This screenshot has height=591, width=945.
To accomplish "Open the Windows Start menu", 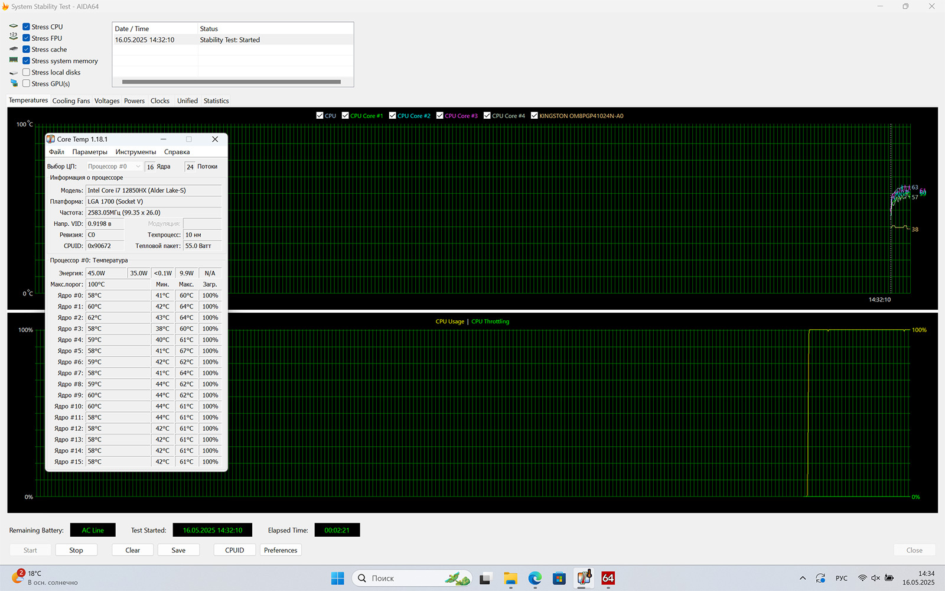I will click(337, 578).
